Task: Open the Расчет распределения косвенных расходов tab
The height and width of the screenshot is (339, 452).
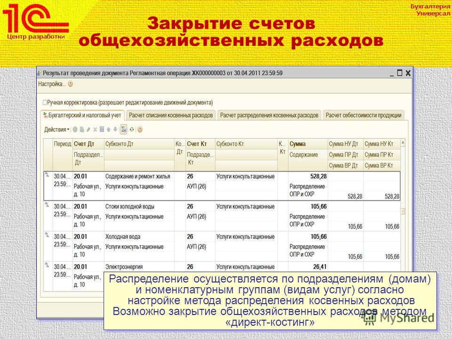Action: click(x=269, y=115)
